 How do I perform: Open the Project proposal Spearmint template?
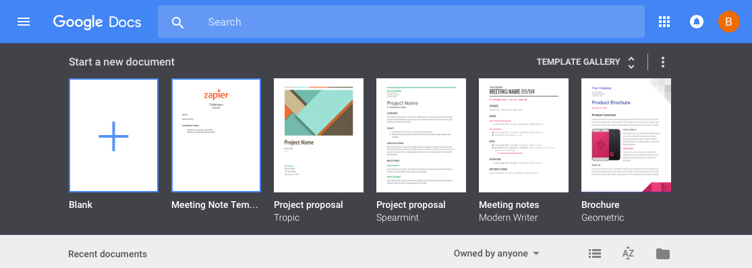pos(421,136)
